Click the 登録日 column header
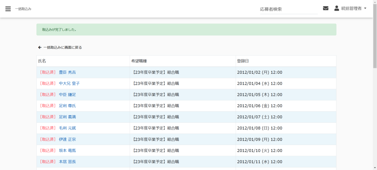 (x=243, y=61)
